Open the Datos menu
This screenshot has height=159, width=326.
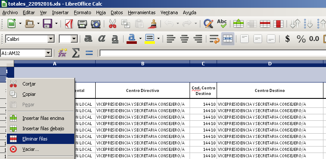[117, 12]
